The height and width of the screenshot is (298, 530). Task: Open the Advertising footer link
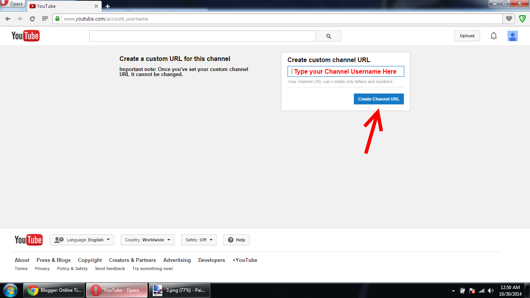point(177,260)
